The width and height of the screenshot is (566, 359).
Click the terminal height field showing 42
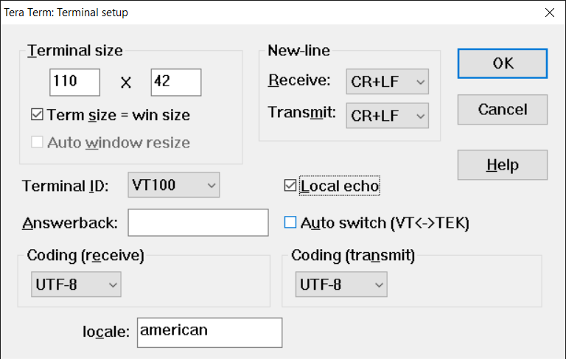[175, 82]
